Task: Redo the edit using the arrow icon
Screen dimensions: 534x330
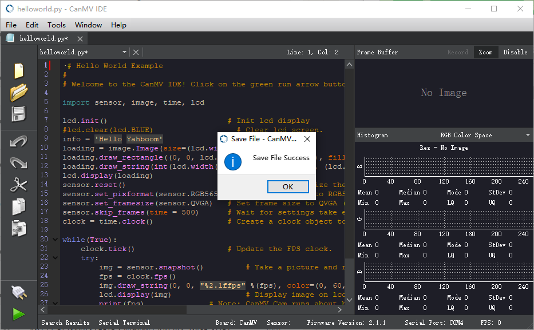Action: 19,163
